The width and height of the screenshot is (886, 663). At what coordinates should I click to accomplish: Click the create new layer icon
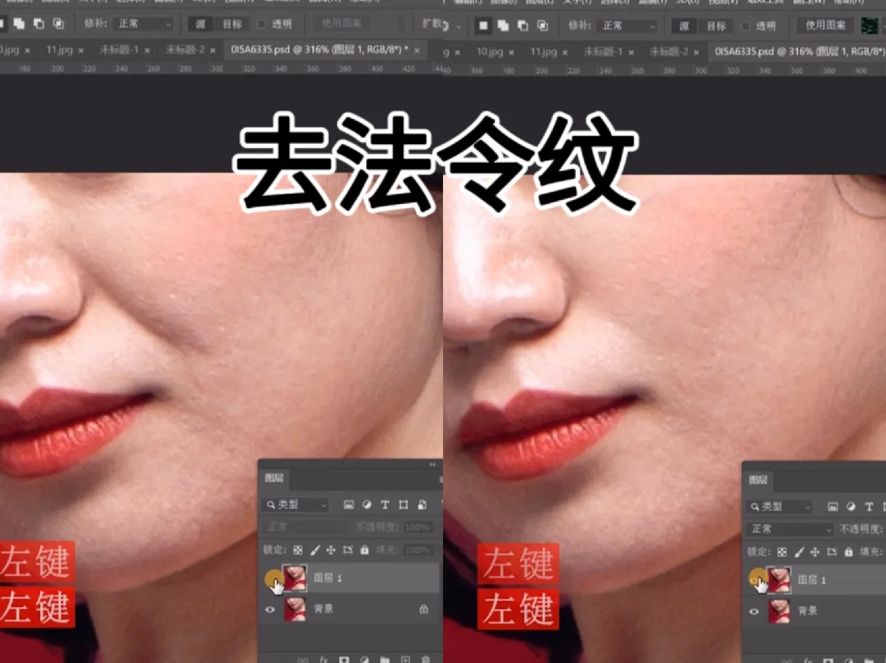coord(406,659)
